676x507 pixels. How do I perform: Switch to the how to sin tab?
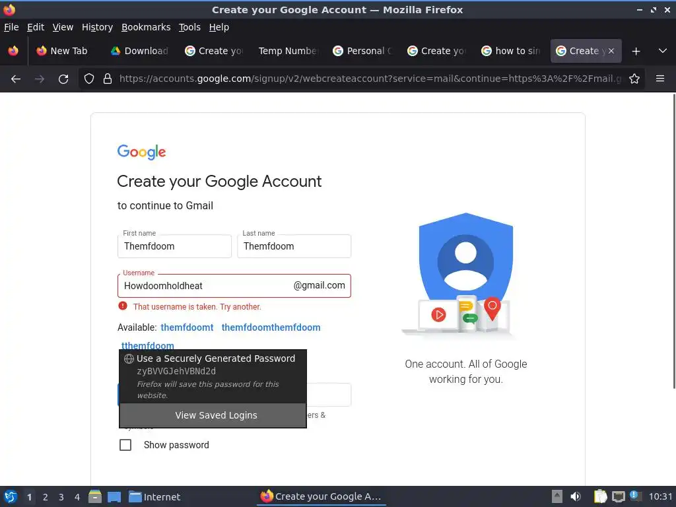point(510,51)
